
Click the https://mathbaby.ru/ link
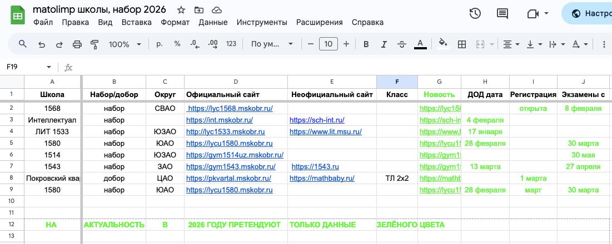pyautogui.click(x=322, y=179)
